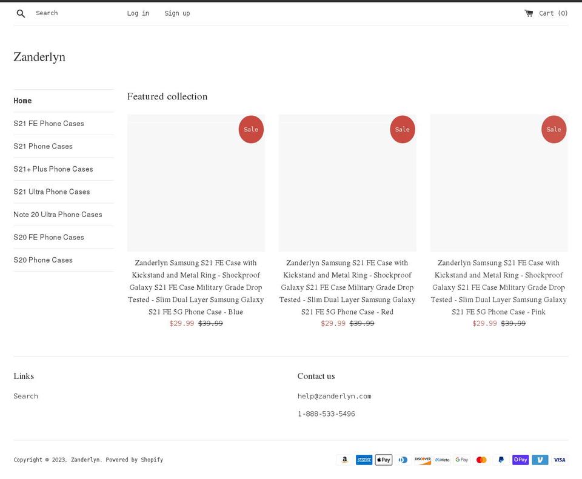
Task: Click the shopping cart icon
Action: (529, 13)
